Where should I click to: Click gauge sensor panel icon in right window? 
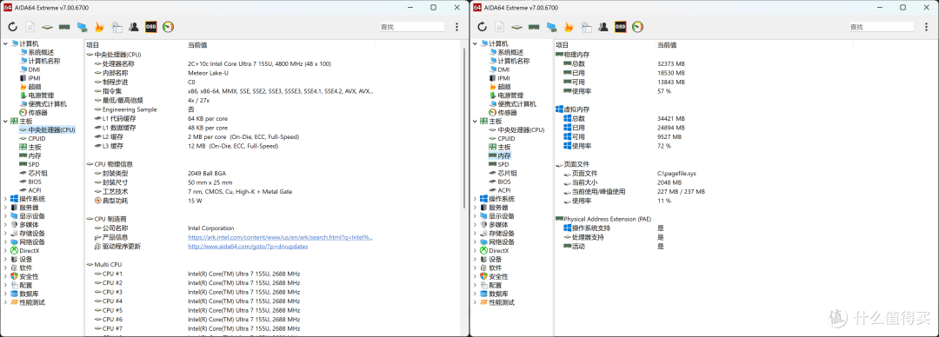[638, 26]
